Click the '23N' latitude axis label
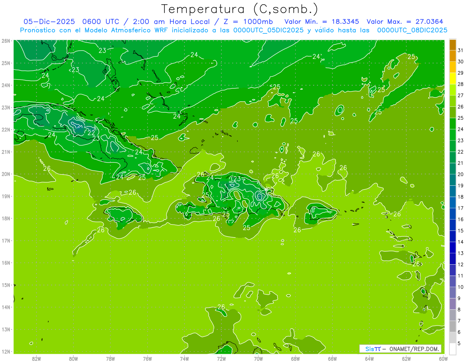The height and width of the screenshot is (364, 471). 5,107
